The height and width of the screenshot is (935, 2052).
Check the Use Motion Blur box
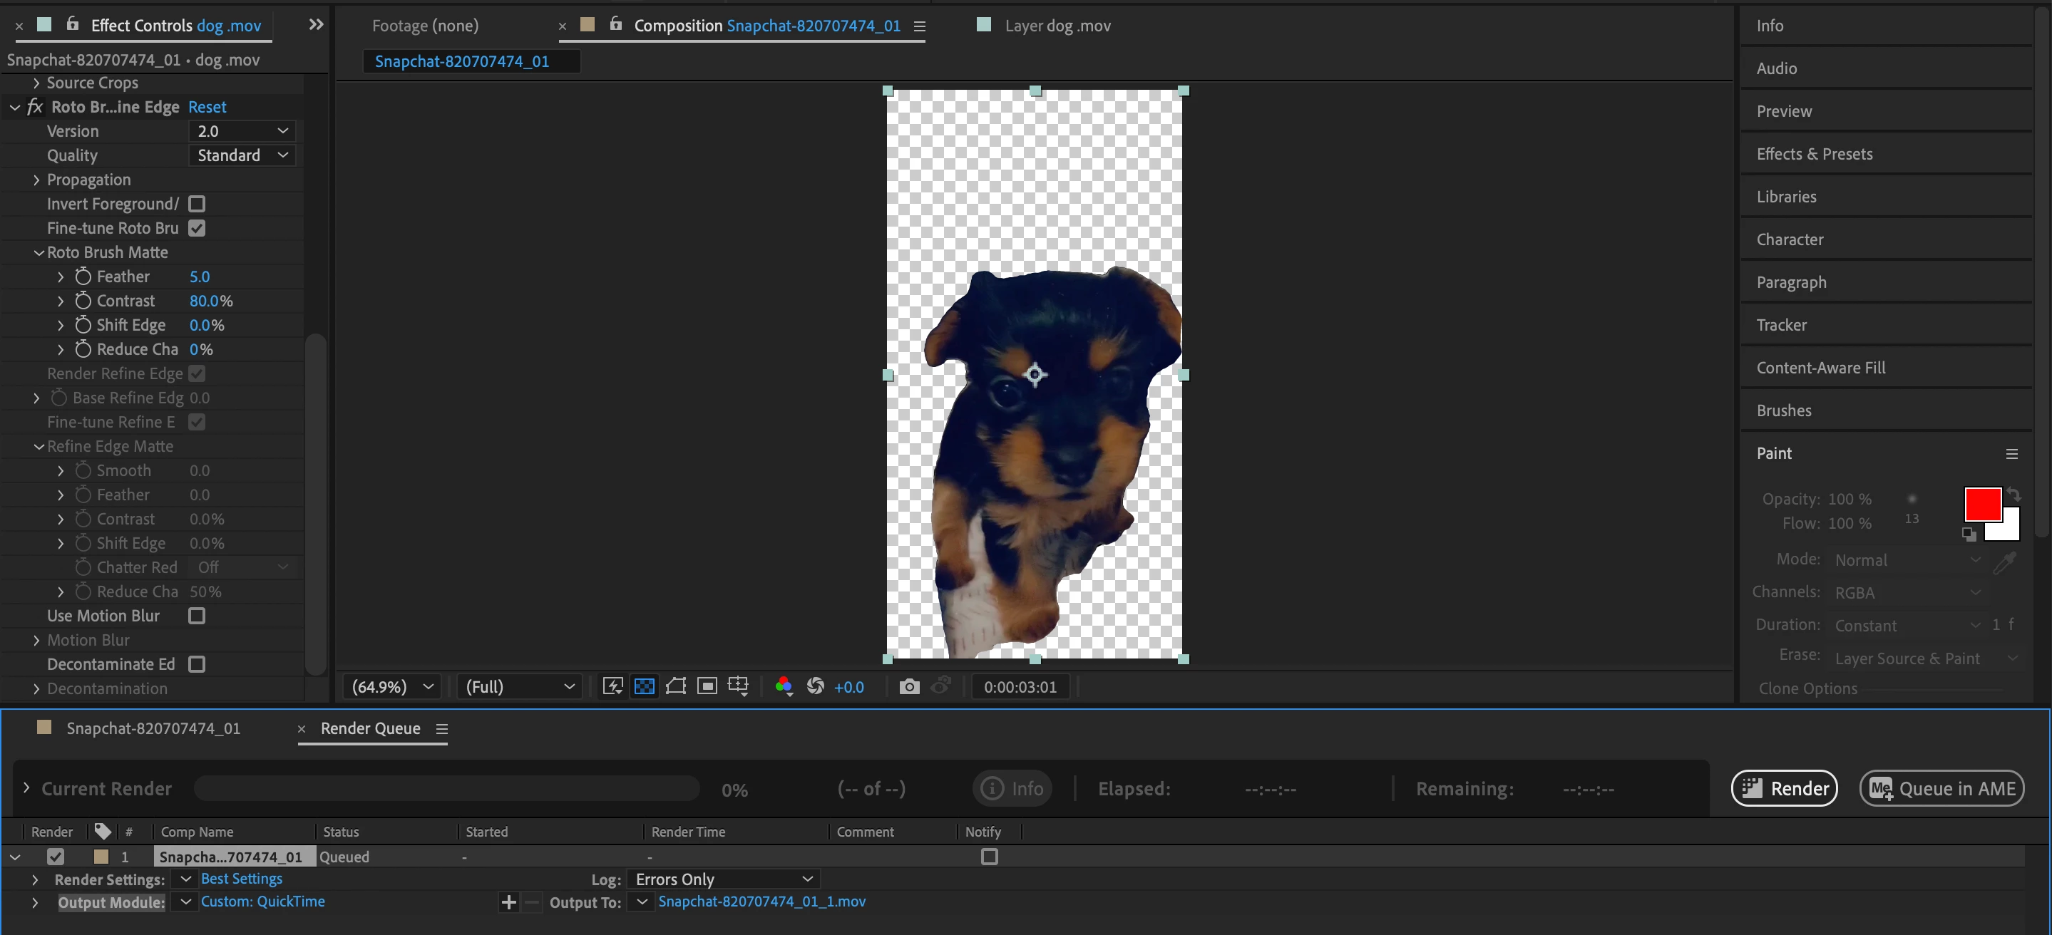[197, 616]
